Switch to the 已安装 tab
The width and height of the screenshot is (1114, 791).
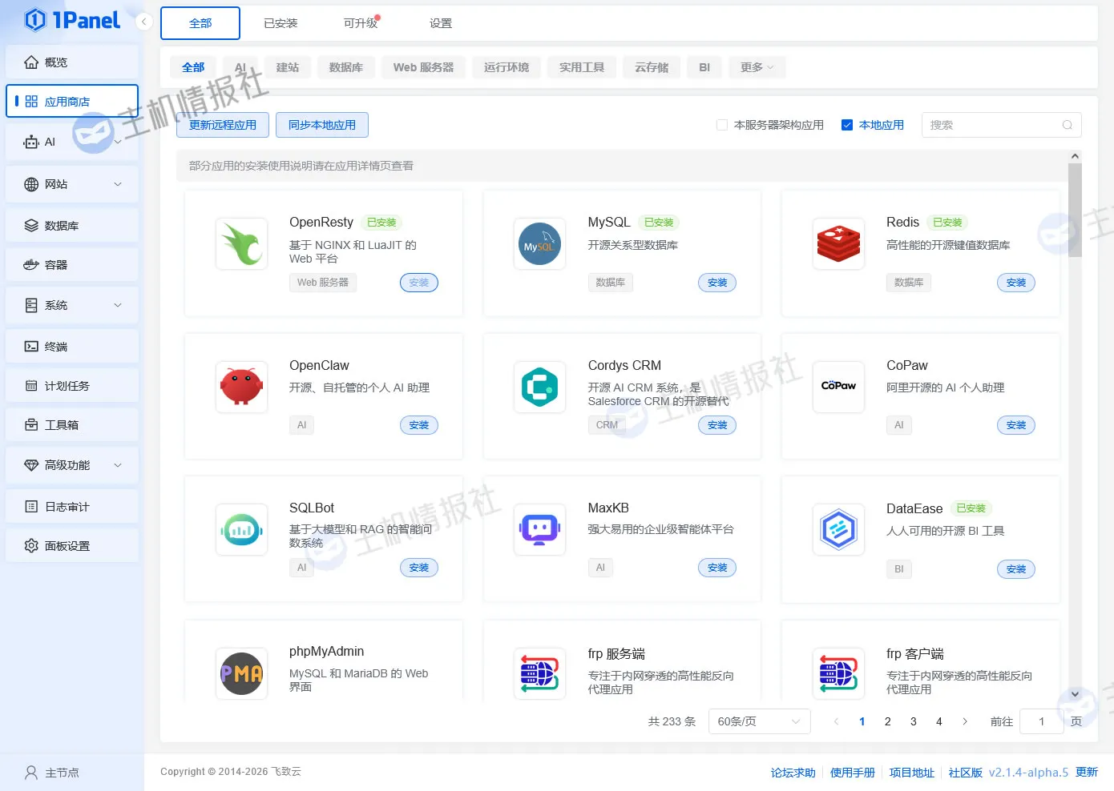tap(281, 23)
